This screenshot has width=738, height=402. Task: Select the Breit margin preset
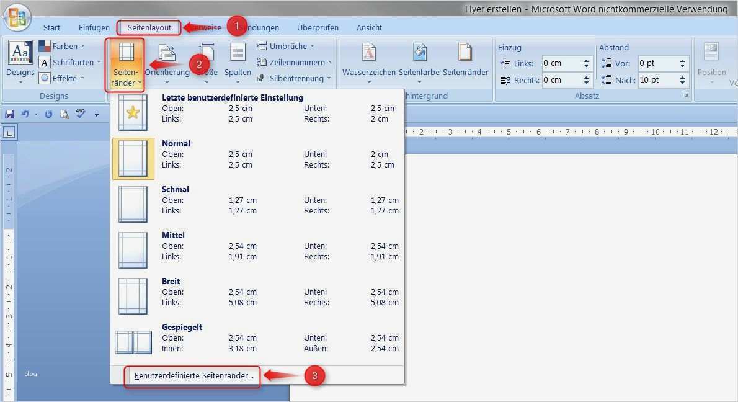pyautogui.click(x=257, y=296)
